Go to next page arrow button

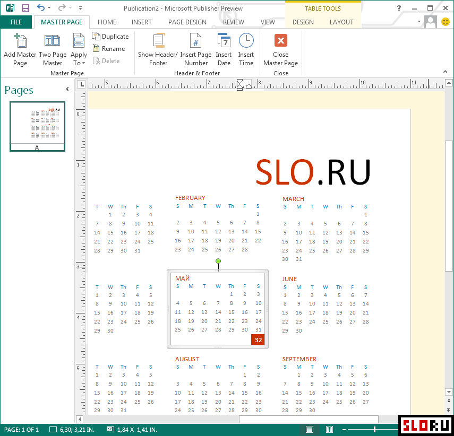(x=449, y=409)
